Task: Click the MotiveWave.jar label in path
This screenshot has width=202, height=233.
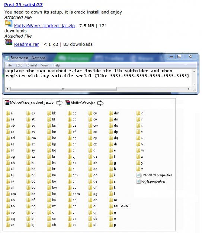Action: 83,103
